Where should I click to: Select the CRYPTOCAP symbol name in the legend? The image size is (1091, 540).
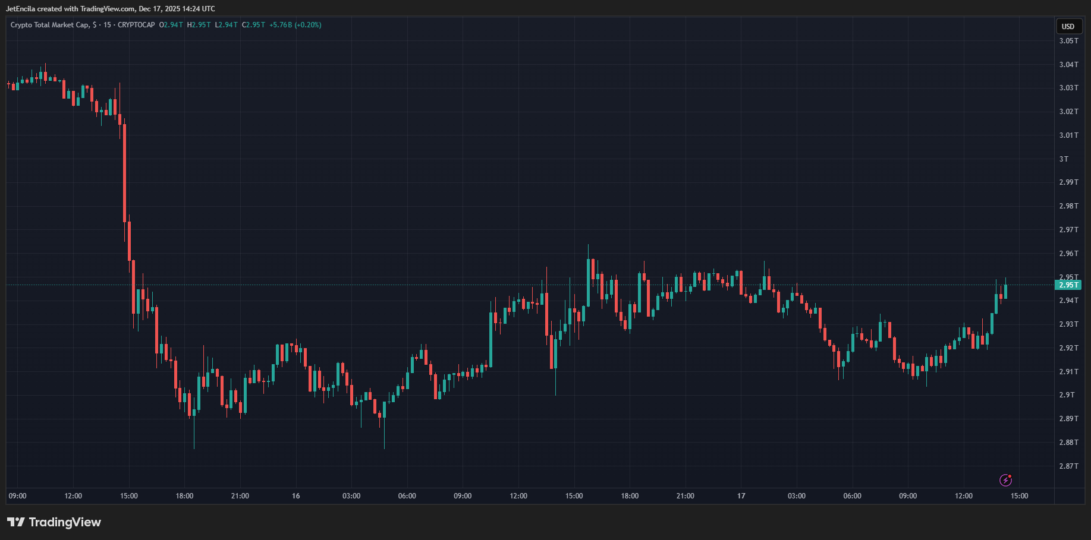(136, 24)
